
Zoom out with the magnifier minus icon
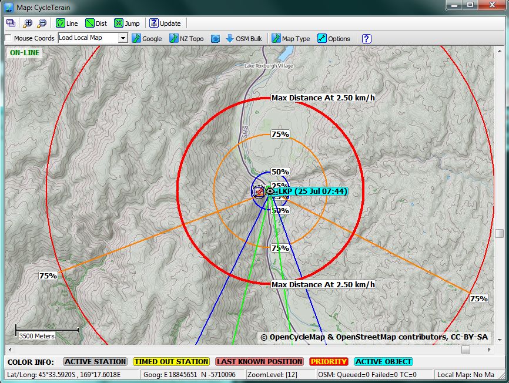point(42,23)
